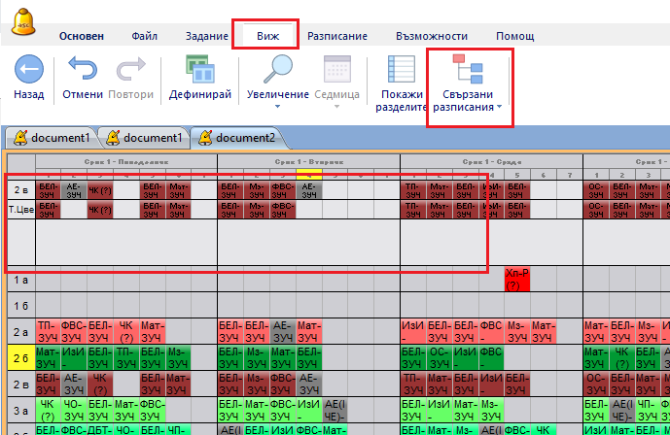Viewport: 670px width, 435px height.
Task: Click the Свързани разписания diagram icon
Action: point(472,68)
